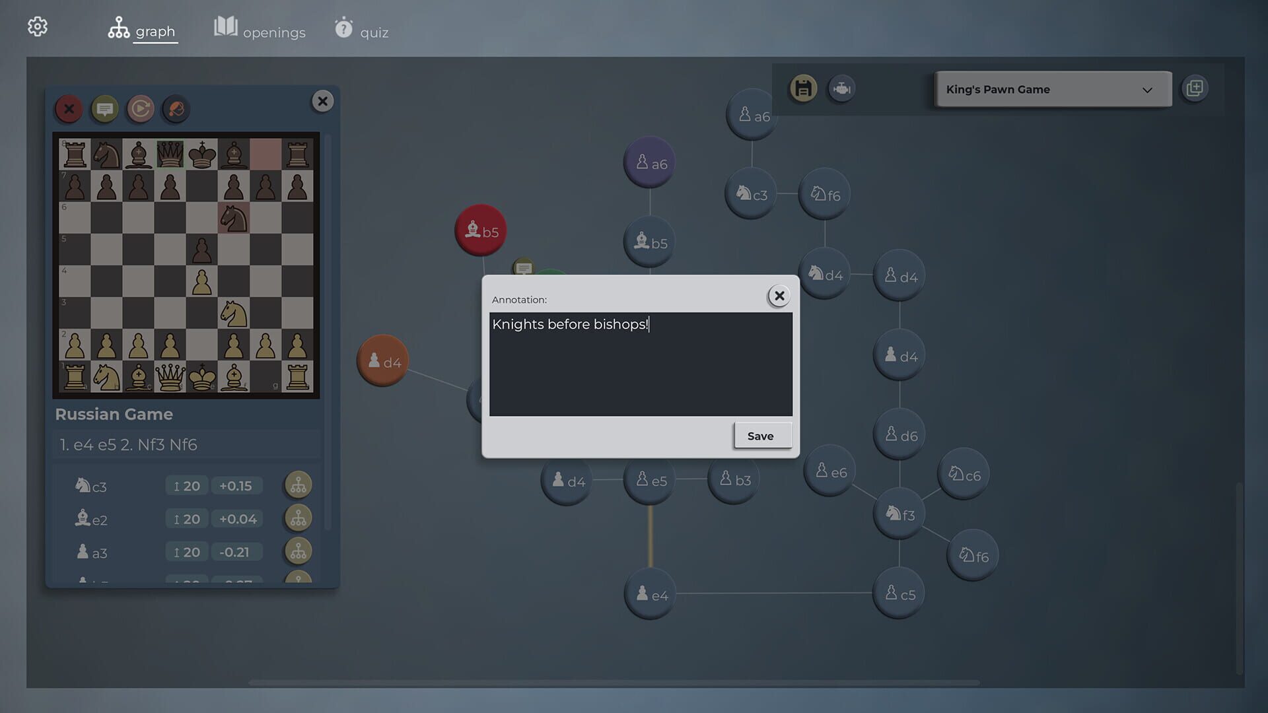Add the Be2 move to graph via its graph icon
Image resolution: width=1268 pixels, height=713 pixels.
[x=297, y=518]
